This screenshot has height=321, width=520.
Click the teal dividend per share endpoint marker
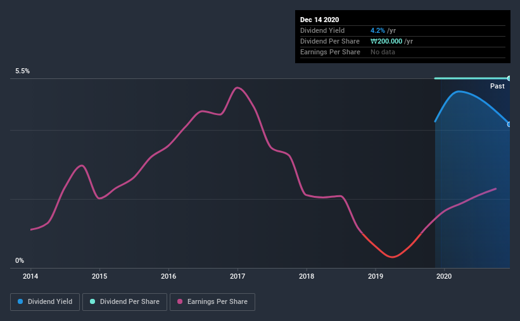[509, 78]
